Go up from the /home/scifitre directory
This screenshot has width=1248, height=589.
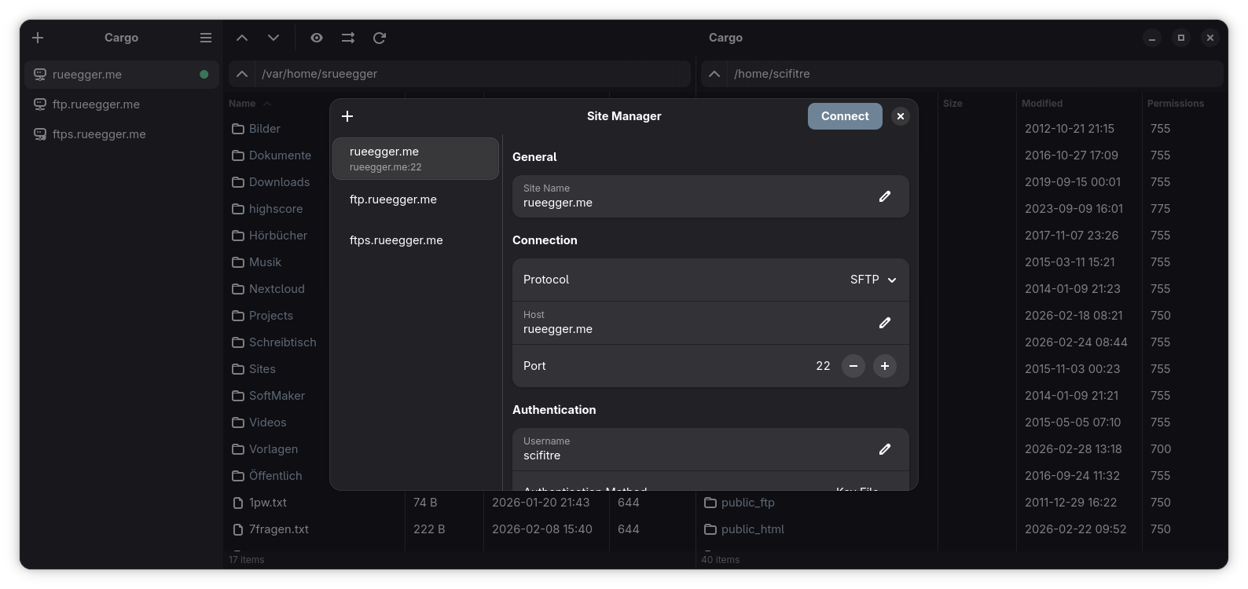click(x=714, y=74)
